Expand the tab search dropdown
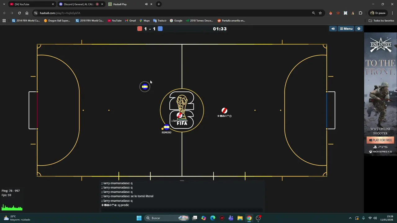This screenshot has height=223, width=397. point(4,4)
